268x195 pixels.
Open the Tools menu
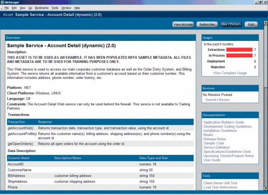[55, 8]
